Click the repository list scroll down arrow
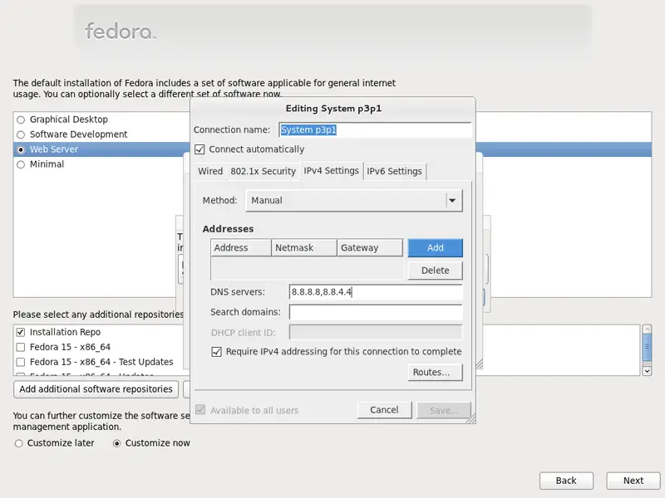 pyautogui.click(x=647, y=371)
